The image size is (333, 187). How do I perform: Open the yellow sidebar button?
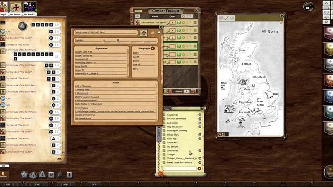(x=328, y=49)
